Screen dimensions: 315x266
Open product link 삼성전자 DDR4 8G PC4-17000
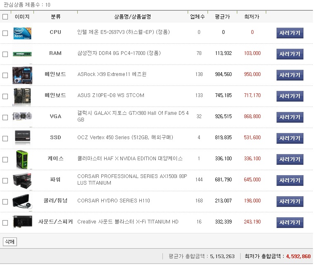coord(119,53)
